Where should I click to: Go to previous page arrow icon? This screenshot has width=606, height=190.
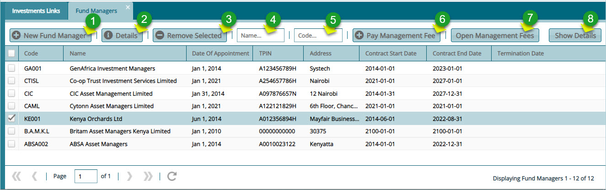35,176
